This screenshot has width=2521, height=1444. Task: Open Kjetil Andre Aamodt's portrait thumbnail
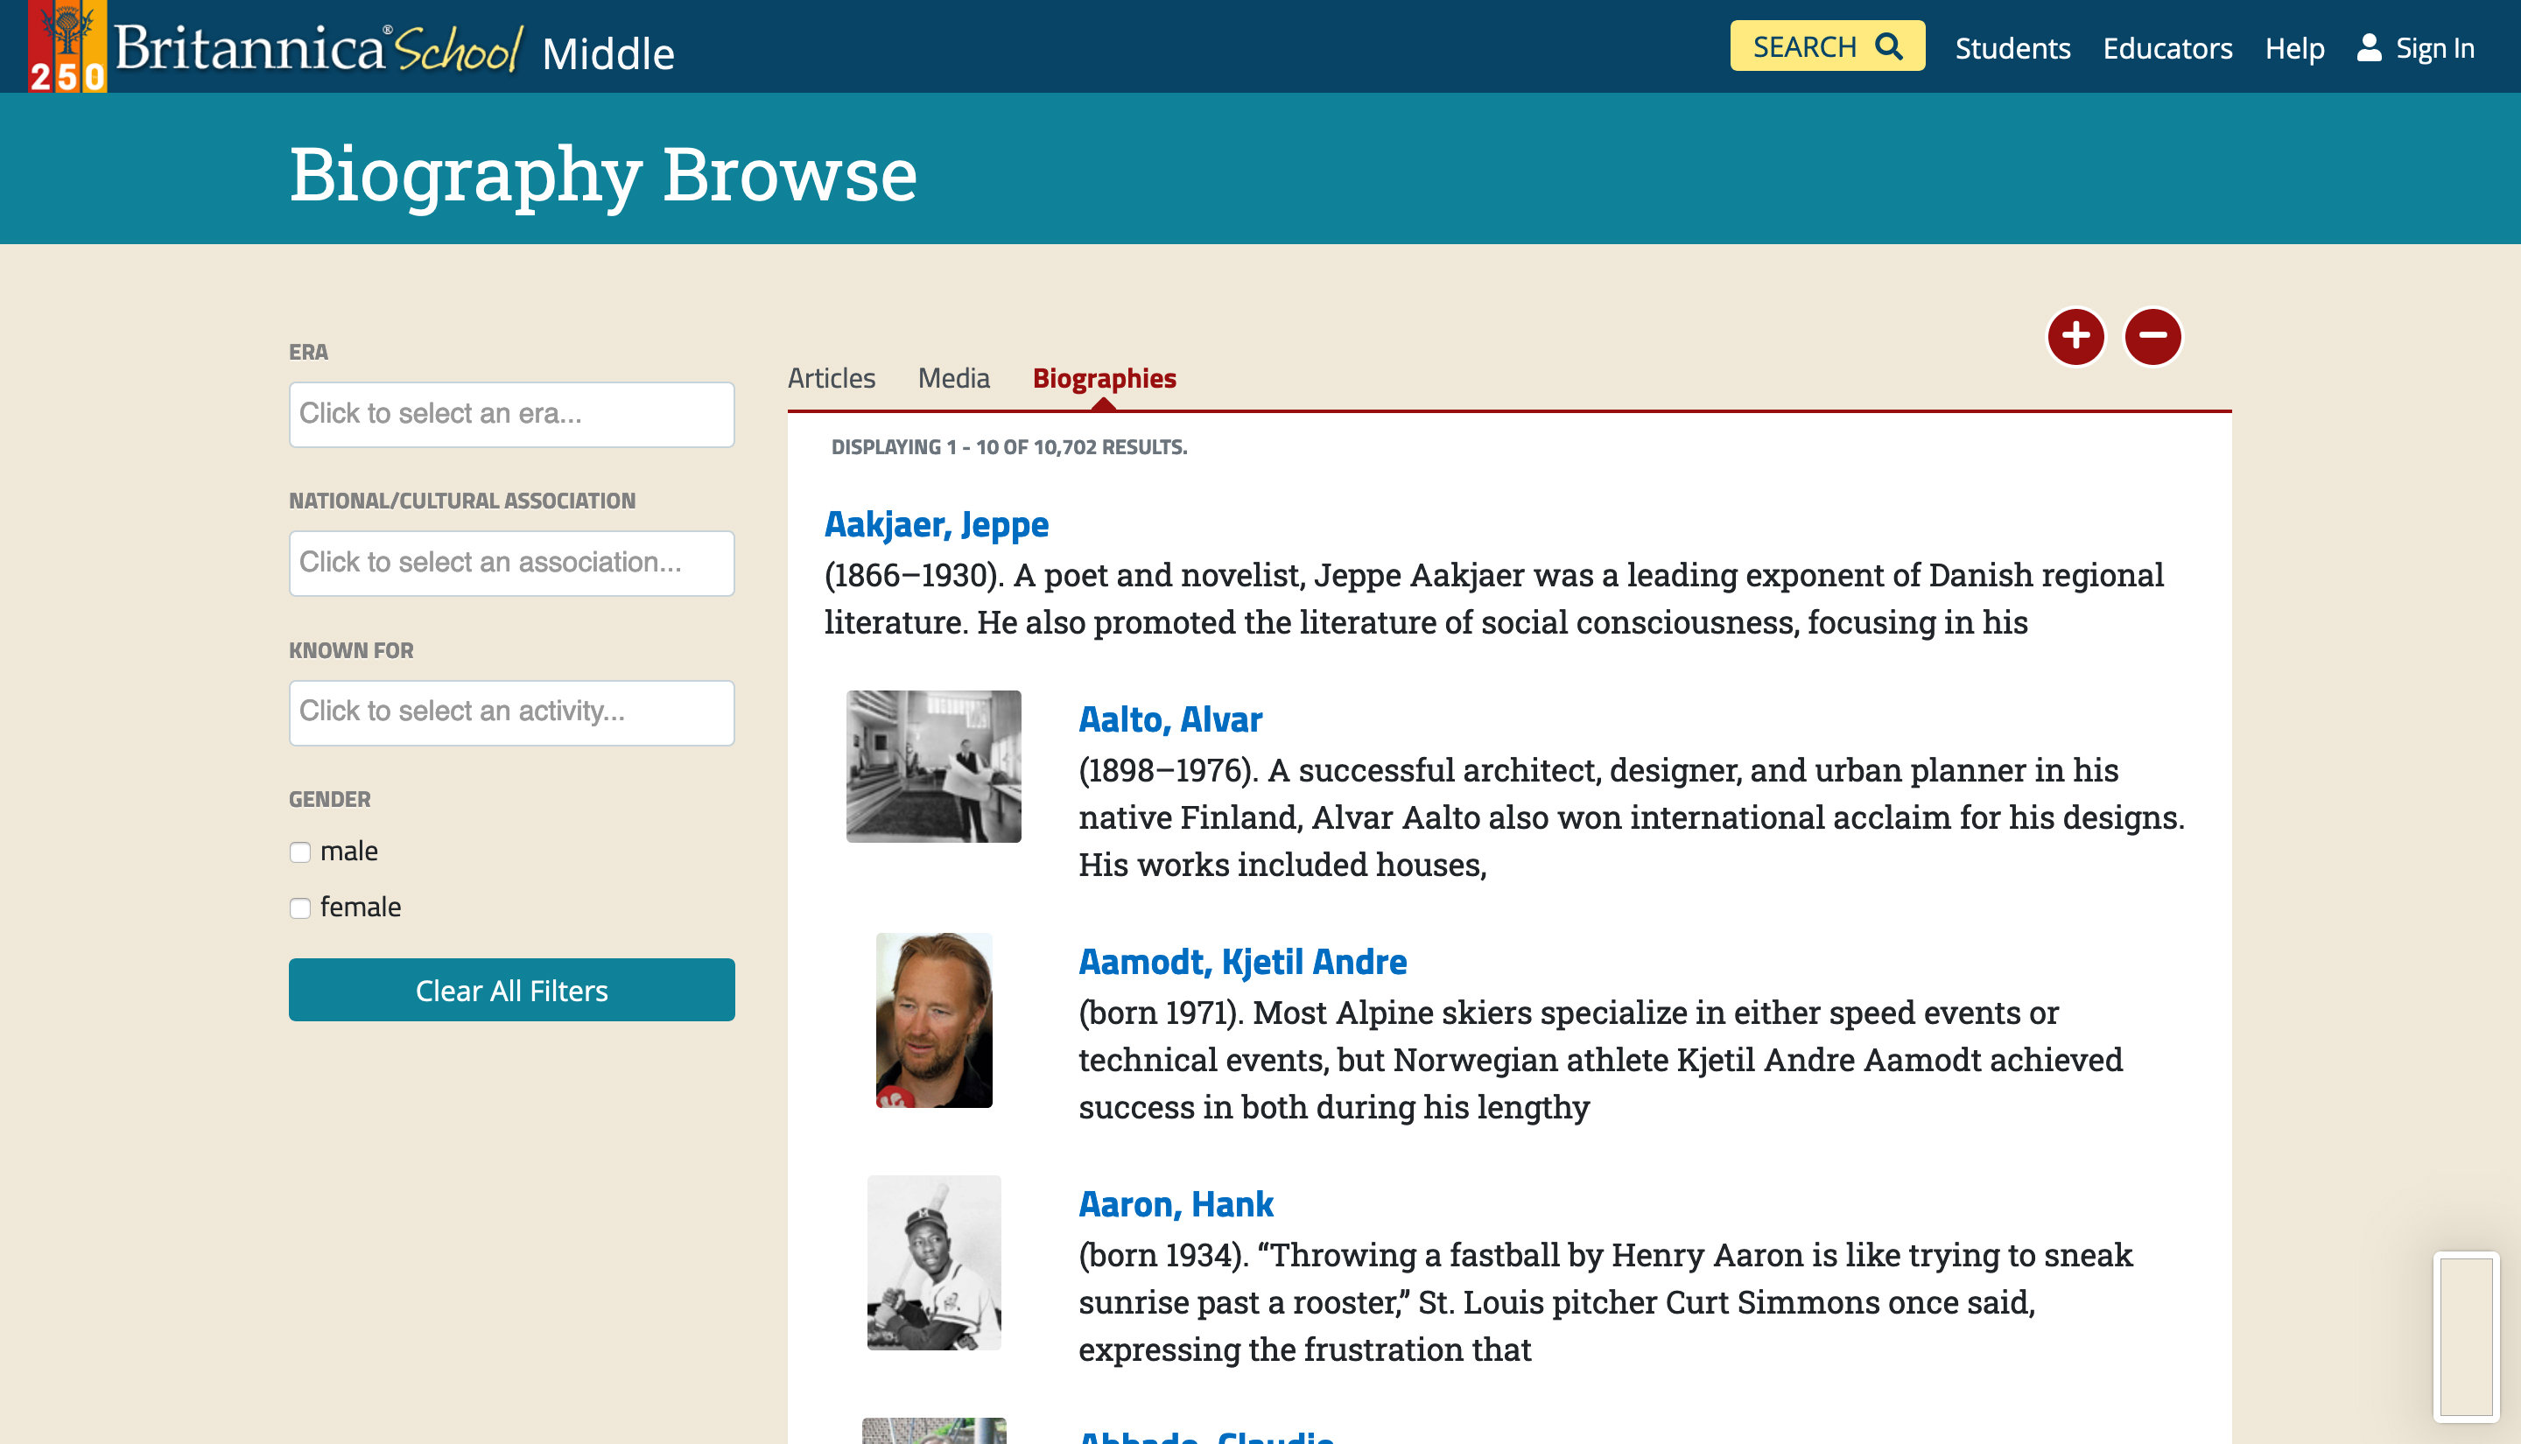click(934, 1020)
